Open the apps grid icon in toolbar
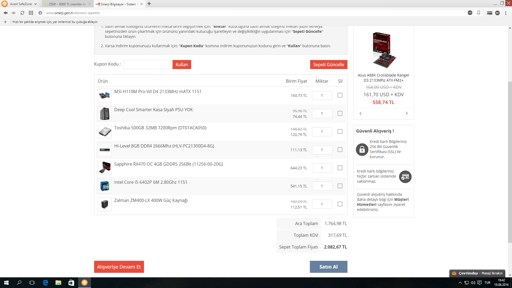Screen dimensions: 512x288 point(31,13)
